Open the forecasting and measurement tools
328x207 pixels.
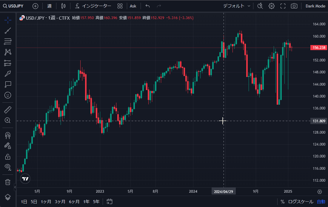point(8,63)
